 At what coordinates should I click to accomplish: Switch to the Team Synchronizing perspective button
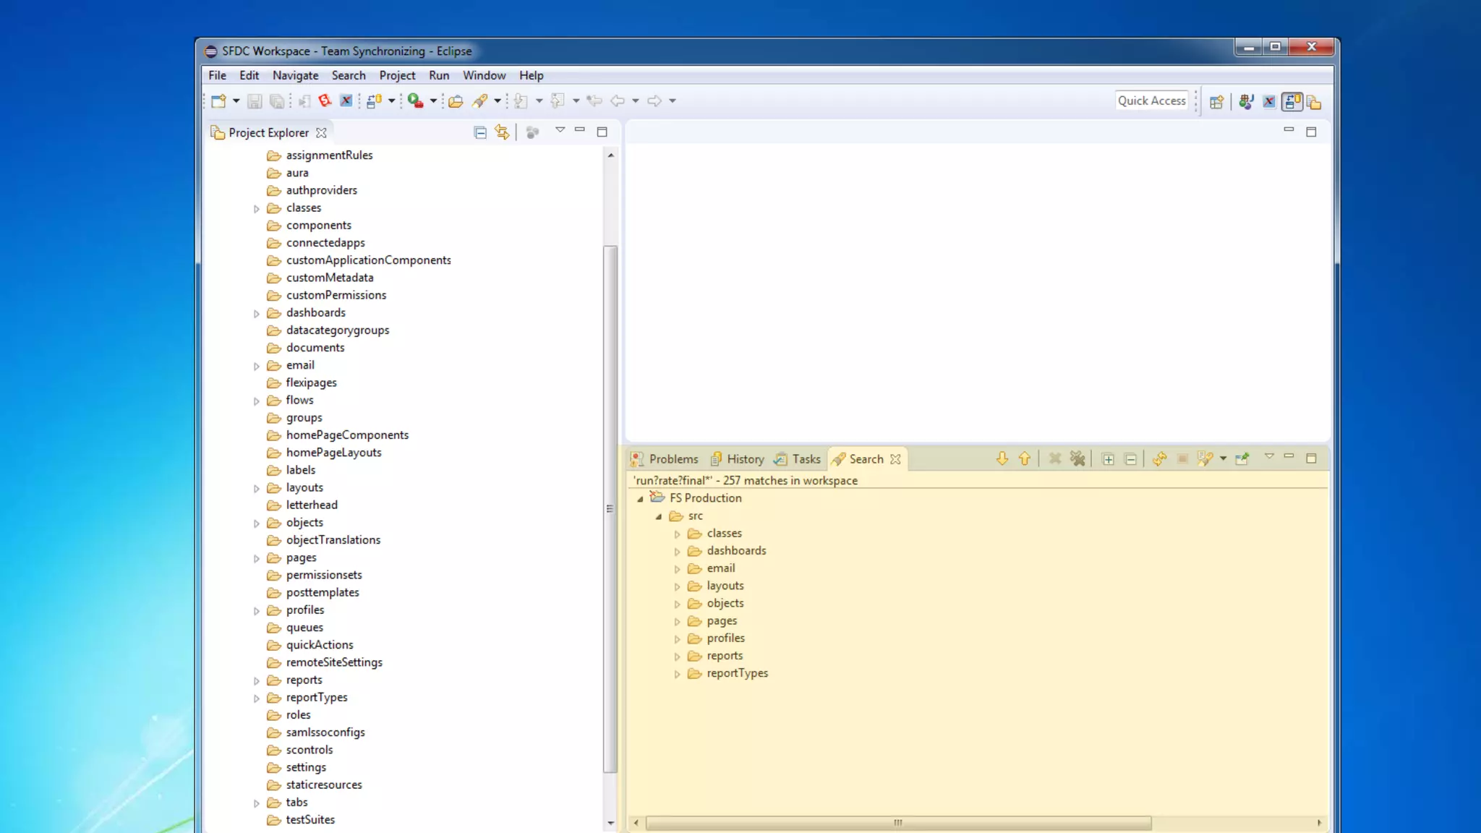point(1292,102)
